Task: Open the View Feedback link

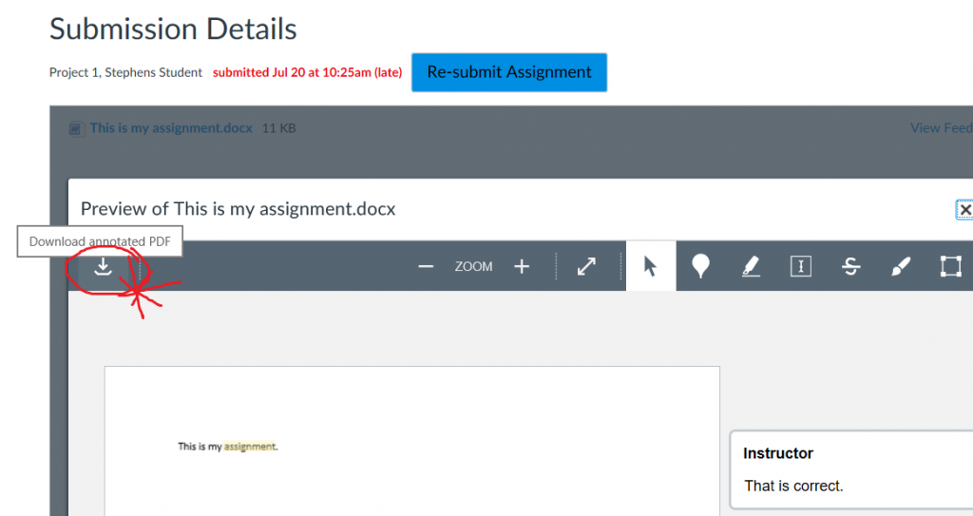Action: [941, 128]
